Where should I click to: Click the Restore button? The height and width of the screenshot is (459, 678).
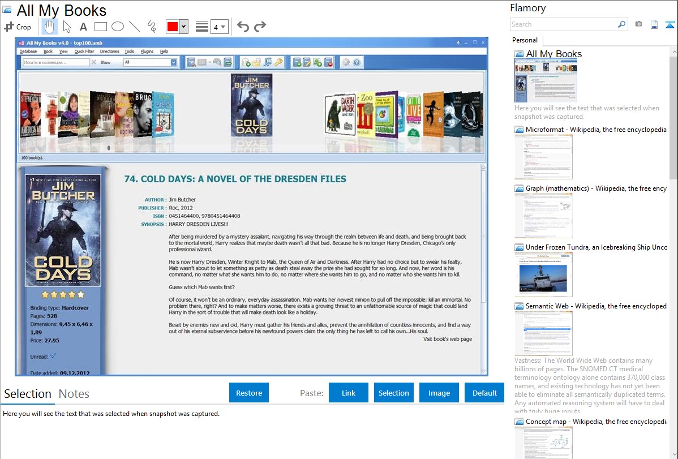click(x=249, y=393)
